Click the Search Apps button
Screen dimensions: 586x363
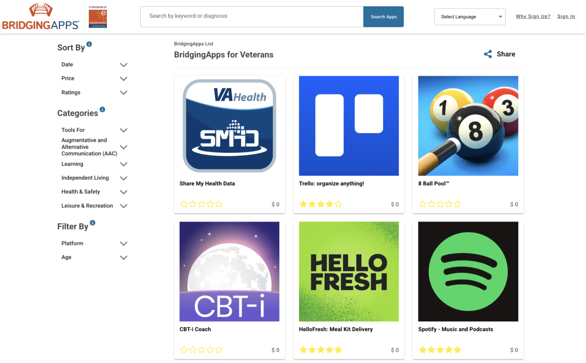coord(383,17)
